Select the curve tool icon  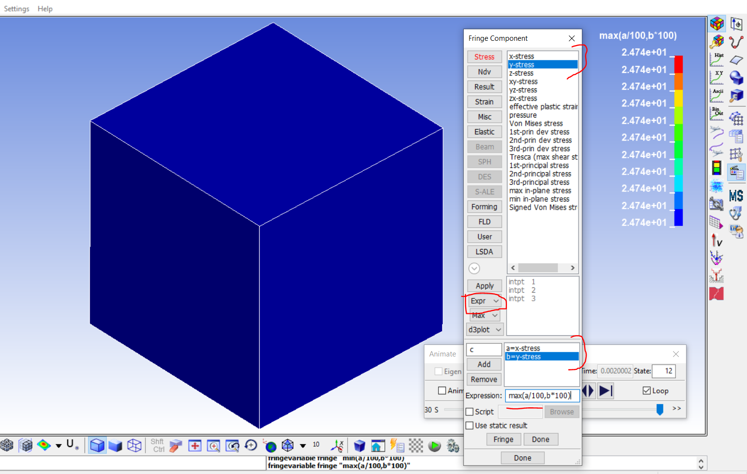pos(736,42)
